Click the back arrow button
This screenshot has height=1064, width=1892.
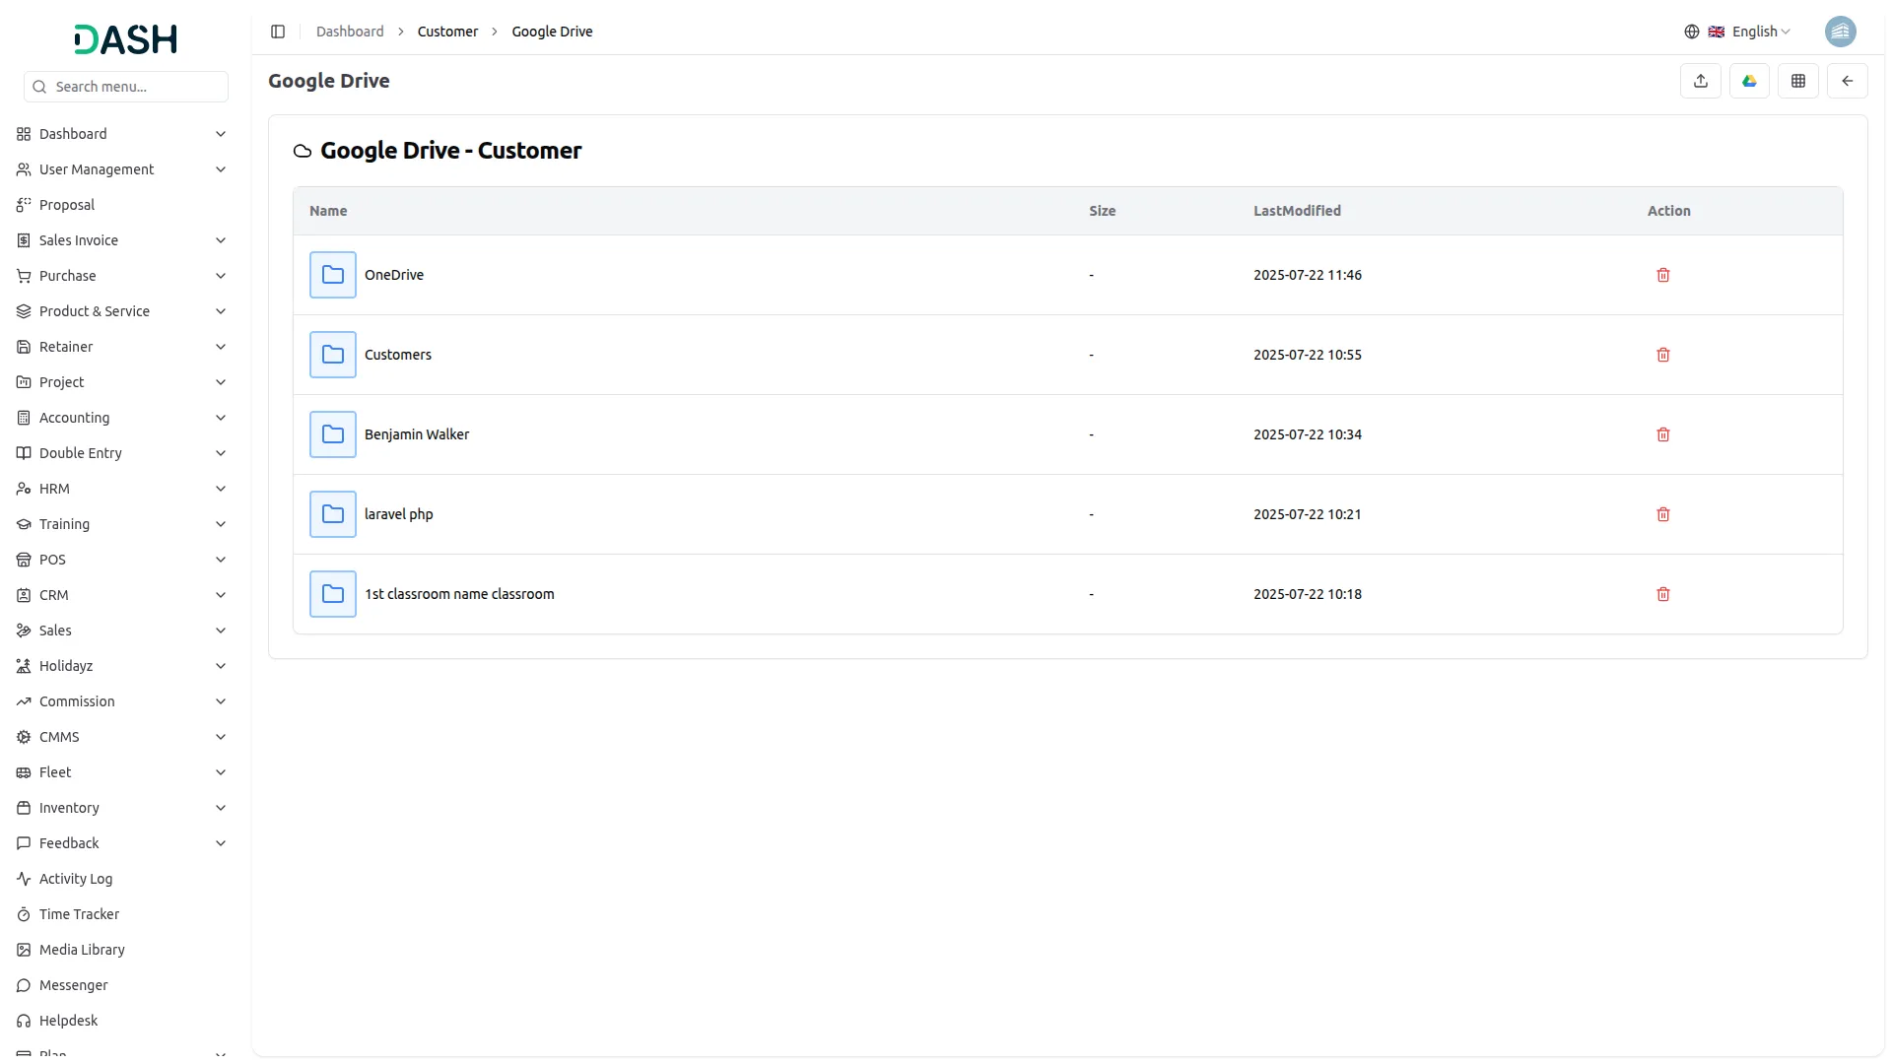(1847, 81)
